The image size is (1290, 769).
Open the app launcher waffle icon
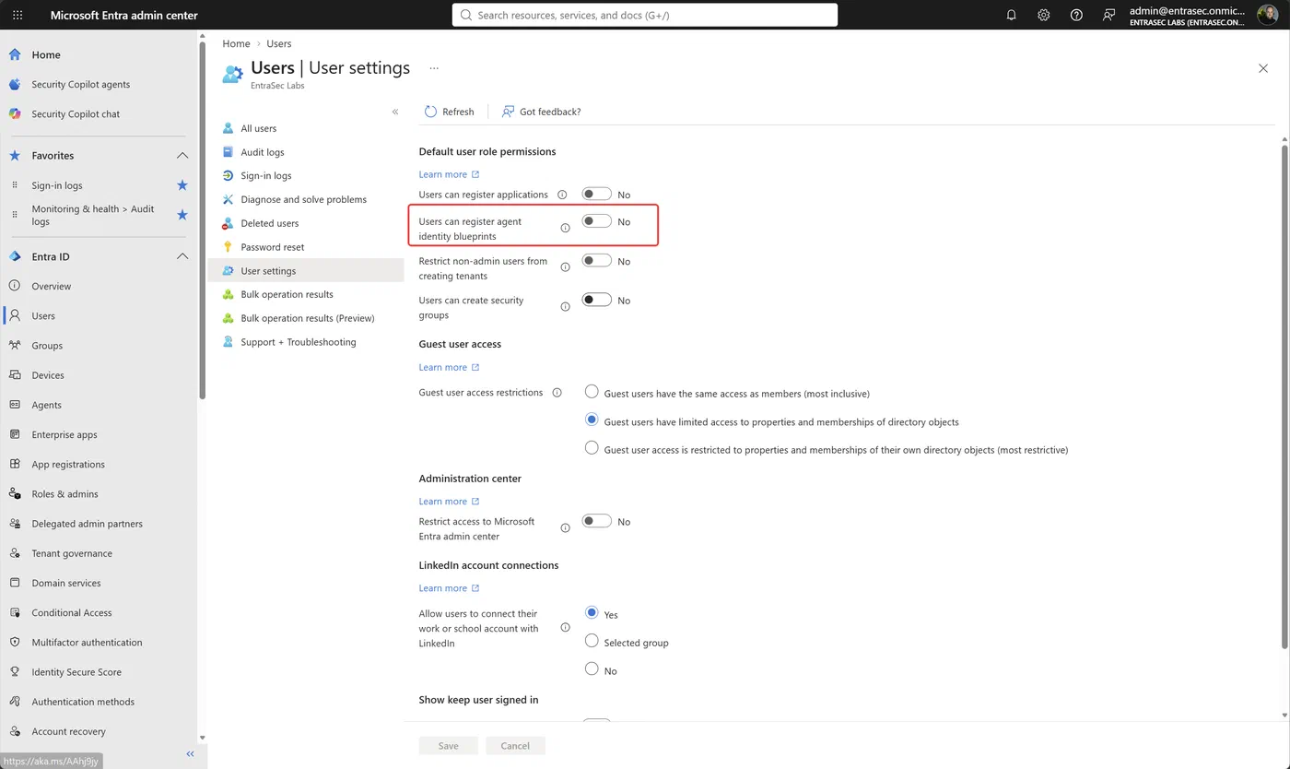coord(18,15)
